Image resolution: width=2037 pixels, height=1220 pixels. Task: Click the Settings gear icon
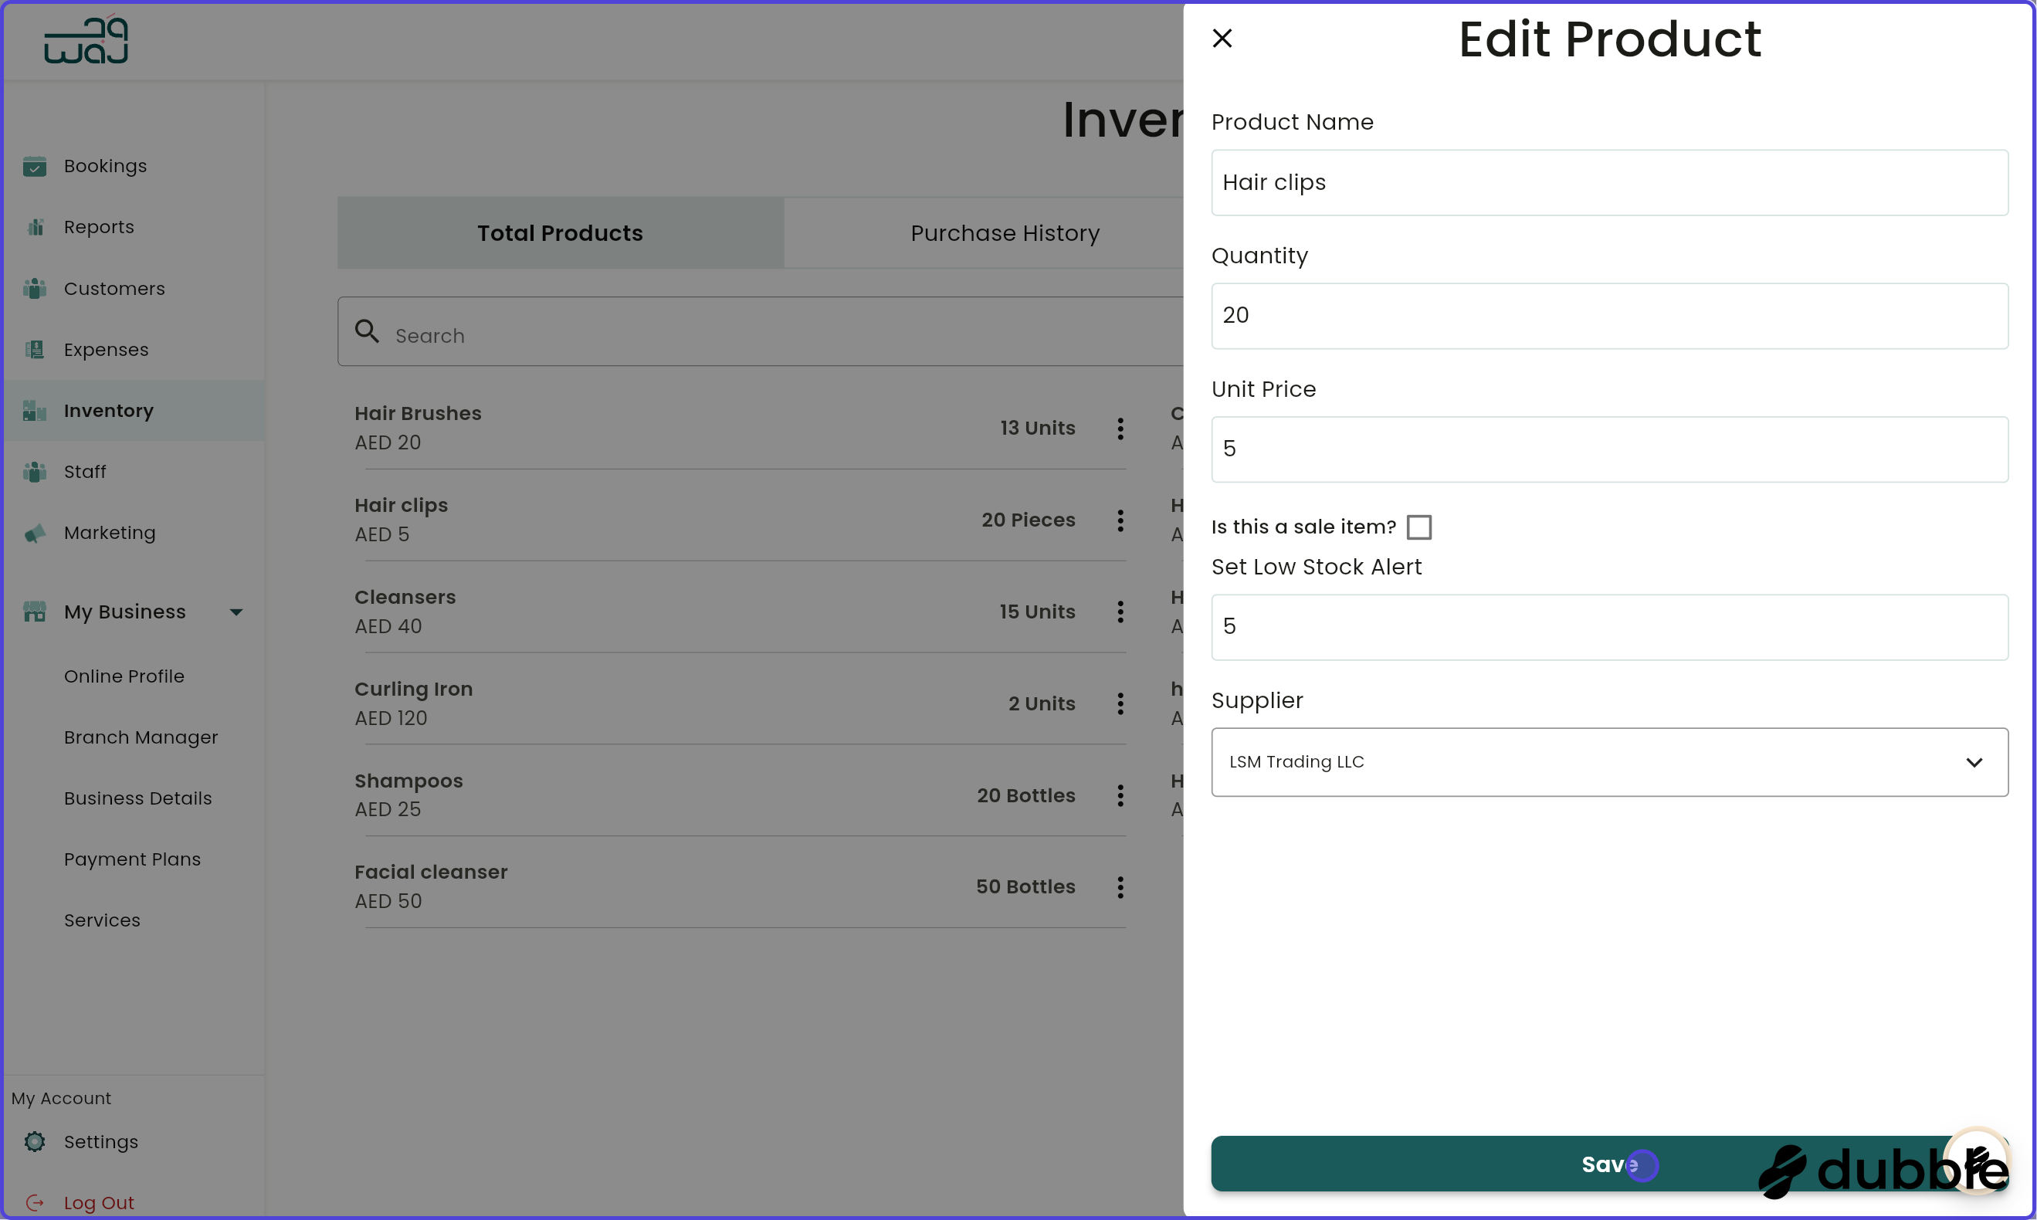(36, 1141)
